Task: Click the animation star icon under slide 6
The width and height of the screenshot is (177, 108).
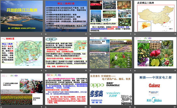Action: pos(46,70)
